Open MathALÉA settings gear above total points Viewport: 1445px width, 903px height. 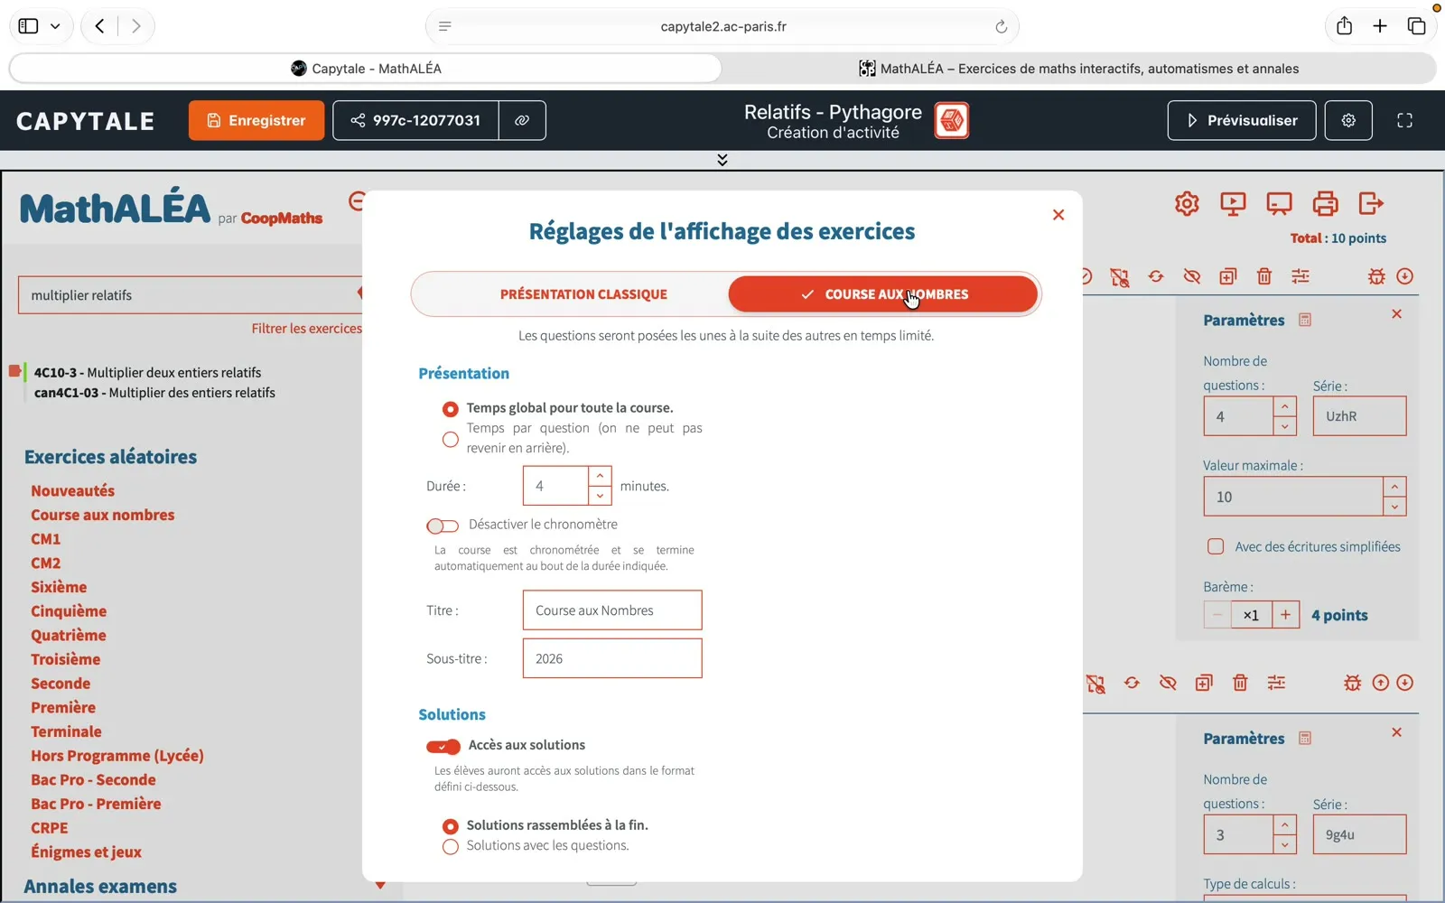pyautogui.click(x=1187, y=204)
